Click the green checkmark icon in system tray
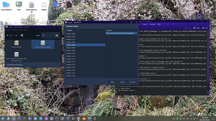 177,119
